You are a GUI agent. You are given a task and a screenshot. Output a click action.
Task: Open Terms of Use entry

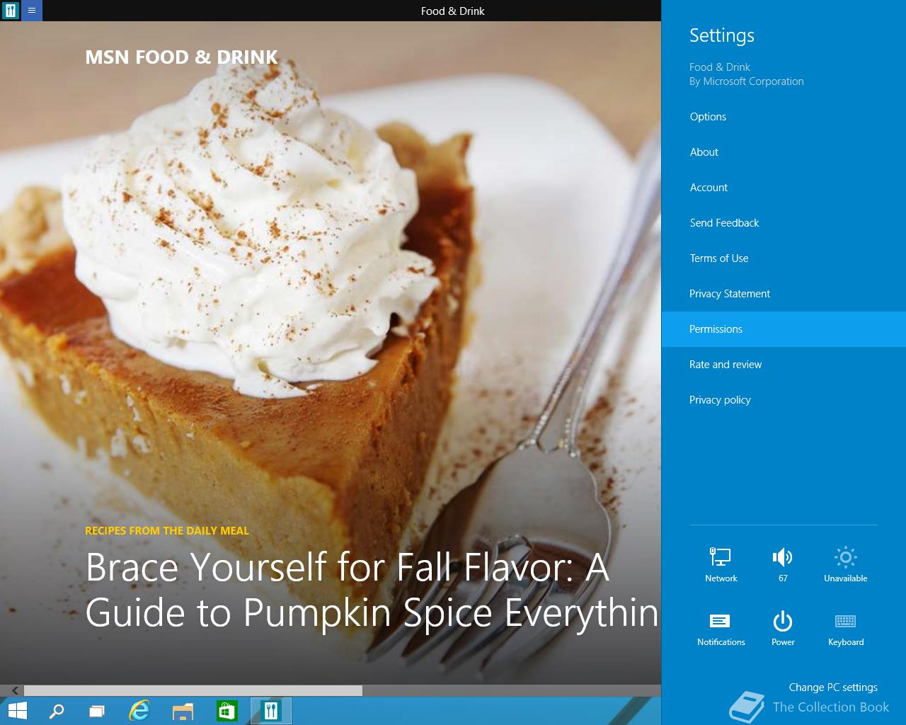(784, 258)
